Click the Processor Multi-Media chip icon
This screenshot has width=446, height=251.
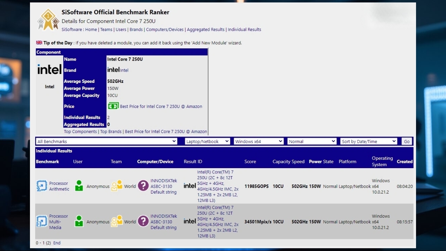point(42,221)
